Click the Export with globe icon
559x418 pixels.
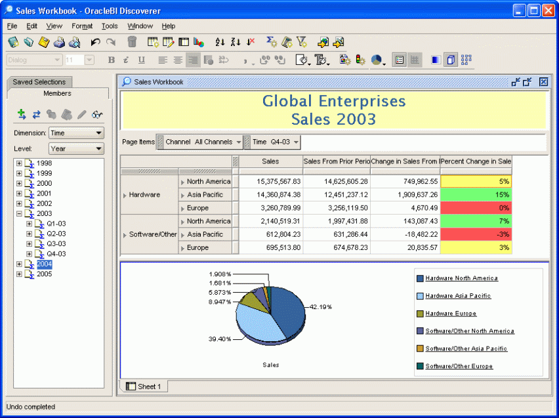coord(323,42)
